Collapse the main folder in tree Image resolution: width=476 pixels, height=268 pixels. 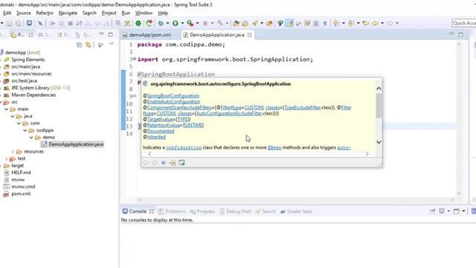pyautogui.click(x=7, y=109)
